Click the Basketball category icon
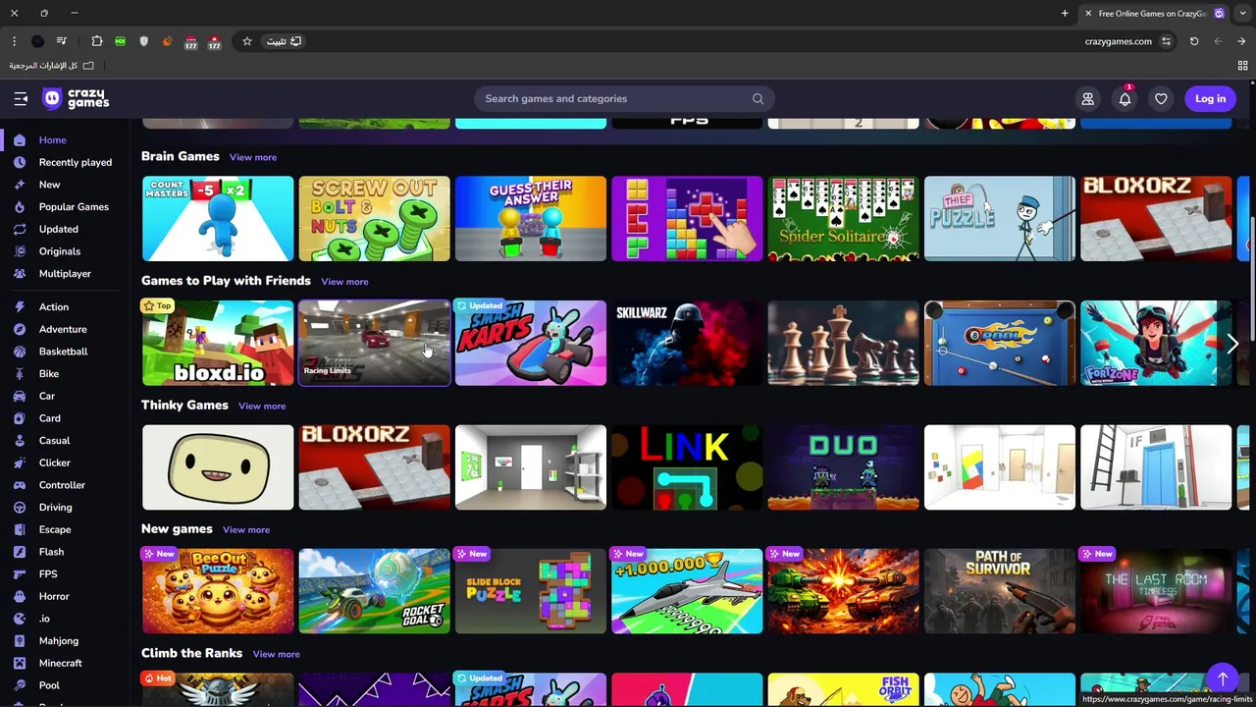Screen dimensions: 1256x707 (20, 352)
